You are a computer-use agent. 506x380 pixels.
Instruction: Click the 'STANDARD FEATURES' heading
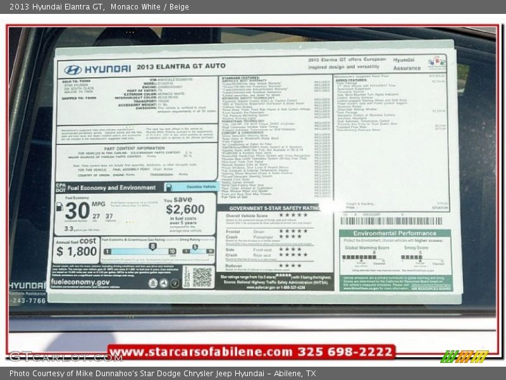pos(241,78)
